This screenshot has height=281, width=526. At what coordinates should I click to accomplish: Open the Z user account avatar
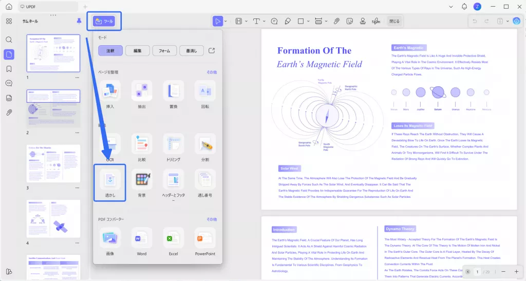pyautogui.click(x=477, y=6)
